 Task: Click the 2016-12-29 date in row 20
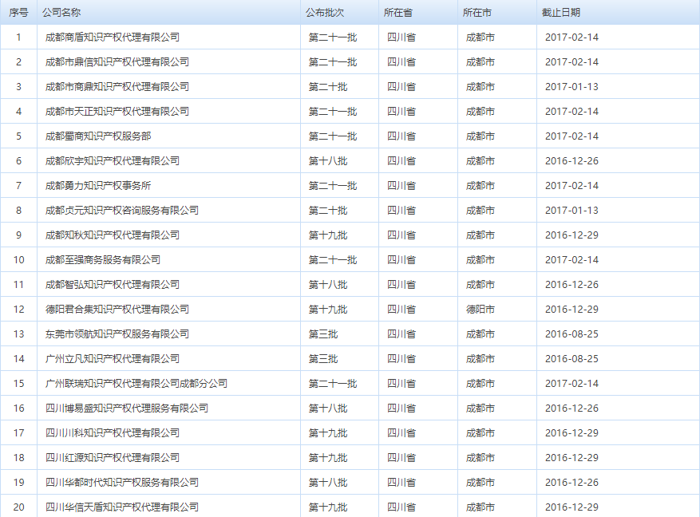[x=571, y=507]
